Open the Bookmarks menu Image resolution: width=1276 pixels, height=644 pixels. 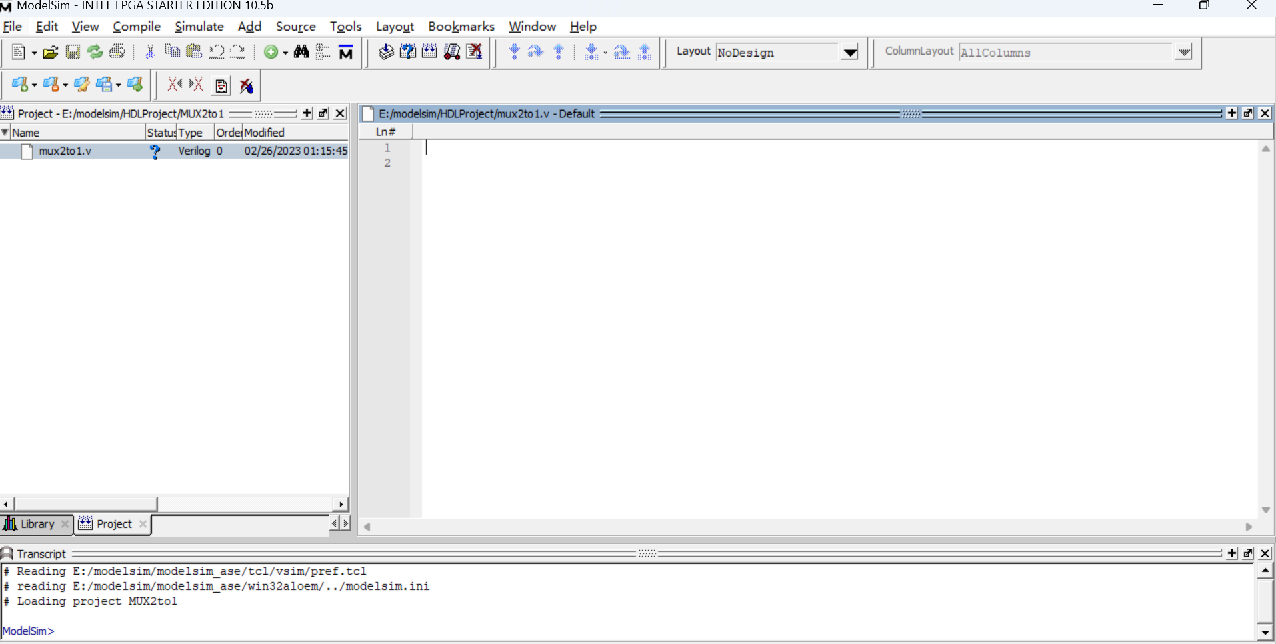point(461,27)
